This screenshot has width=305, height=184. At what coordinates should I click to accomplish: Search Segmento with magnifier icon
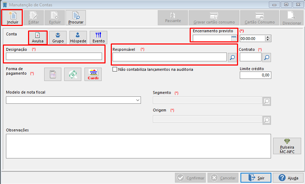(x=267, y=101)
